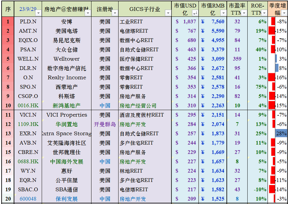The image size is (288, 204).
Task: Select ticker cell 1109.HK
Action: tap(28, 124)
